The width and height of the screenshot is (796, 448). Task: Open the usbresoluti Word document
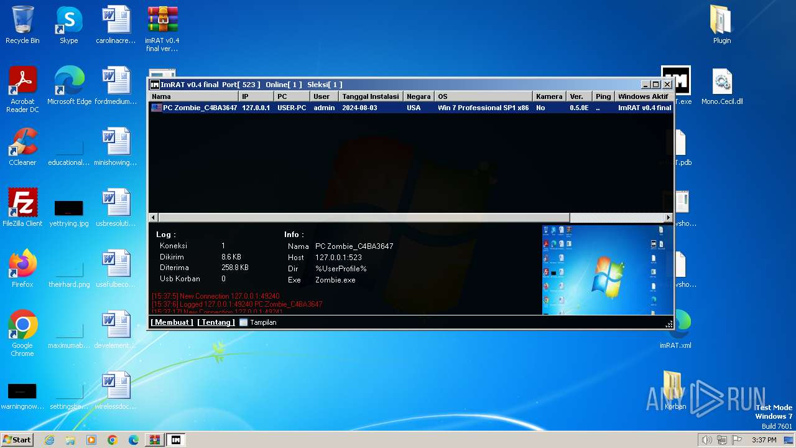pyautogui.click(x=116, y=208)
